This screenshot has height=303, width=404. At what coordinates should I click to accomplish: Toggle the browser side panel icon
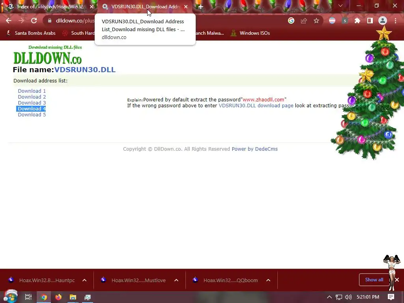[370, 21]
